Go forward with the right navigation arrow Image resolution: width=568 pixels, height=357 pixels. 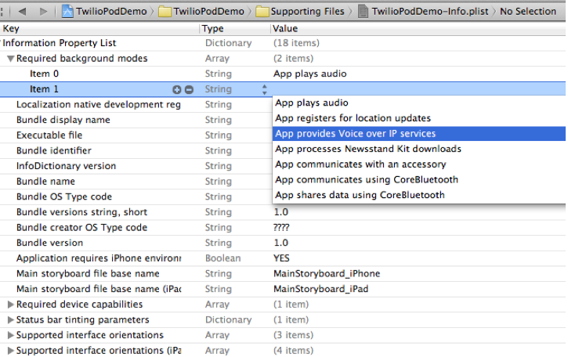pos(43,12)
